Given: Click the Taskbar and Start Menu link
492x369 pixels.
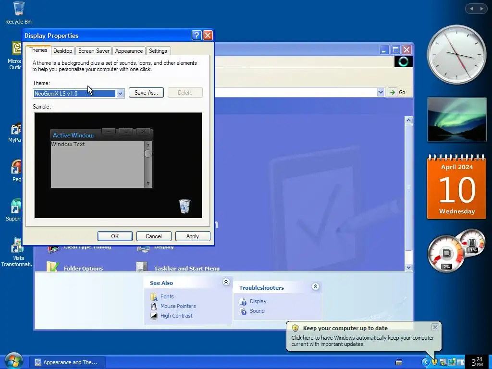Looking at the screenshot, I should click(187, 269).
